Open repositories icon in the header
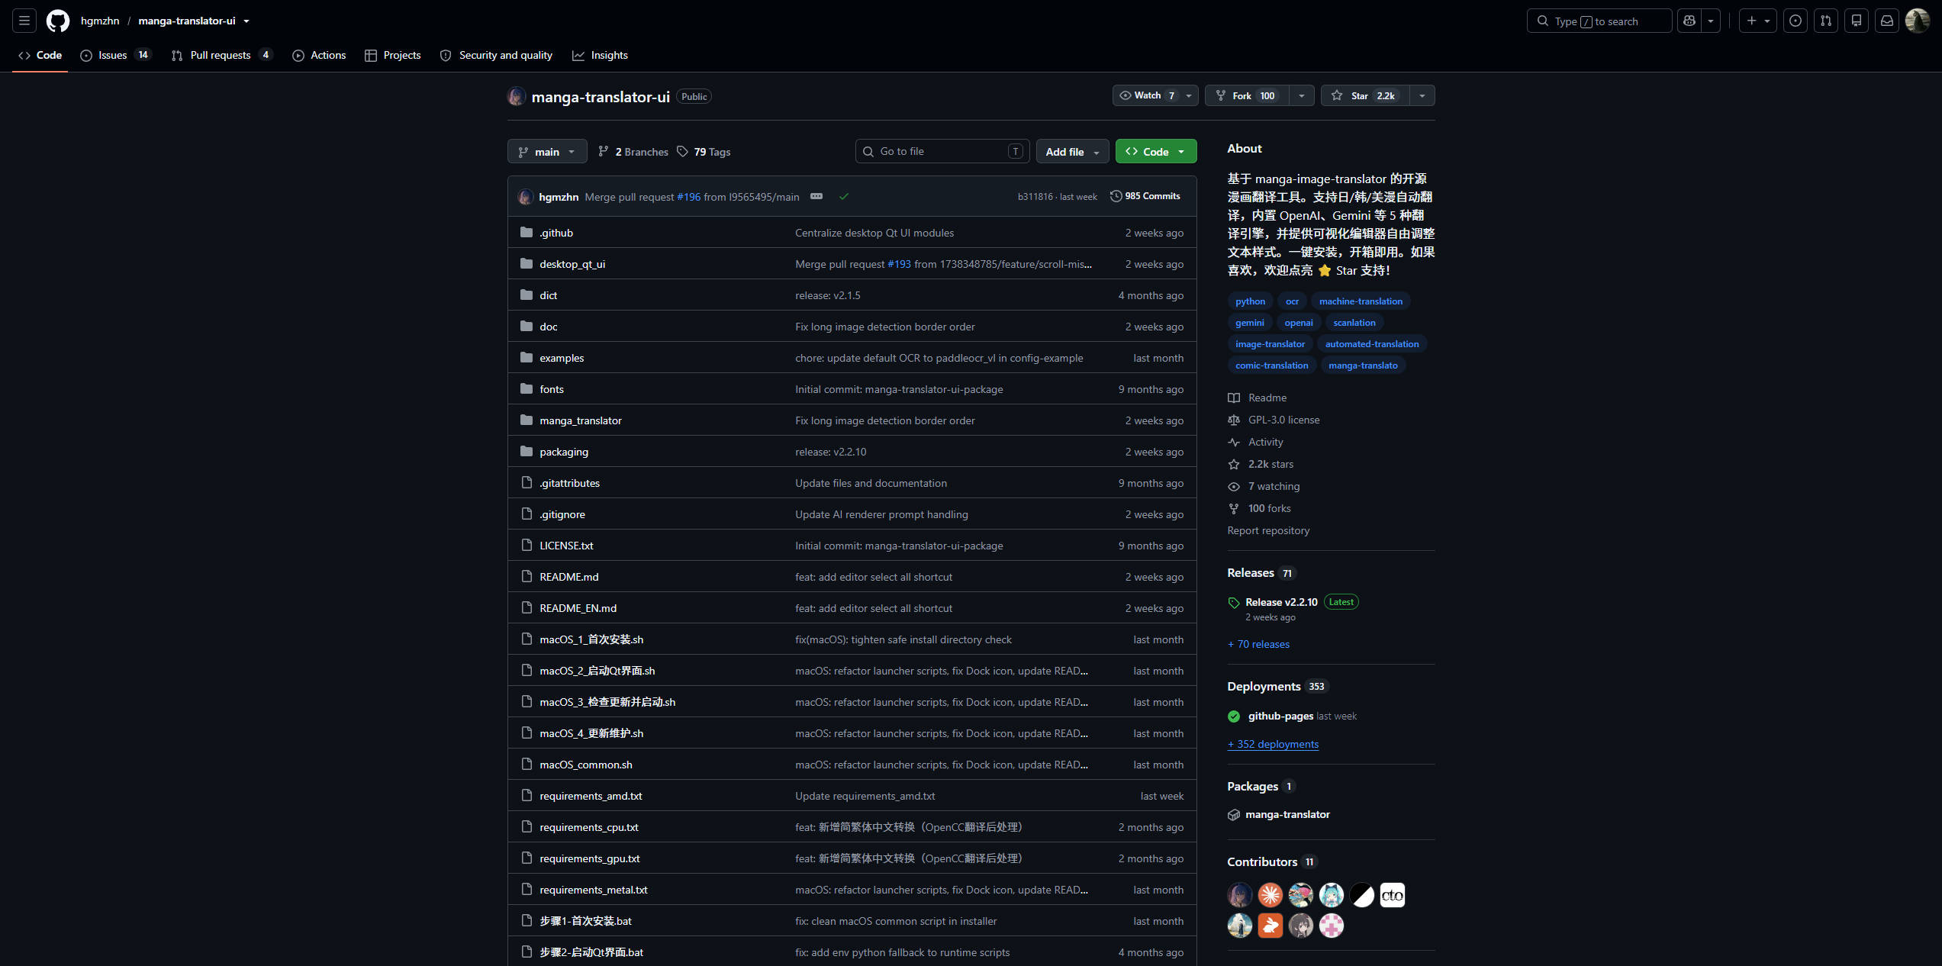1942x966 pixels. coord(1857,21)
